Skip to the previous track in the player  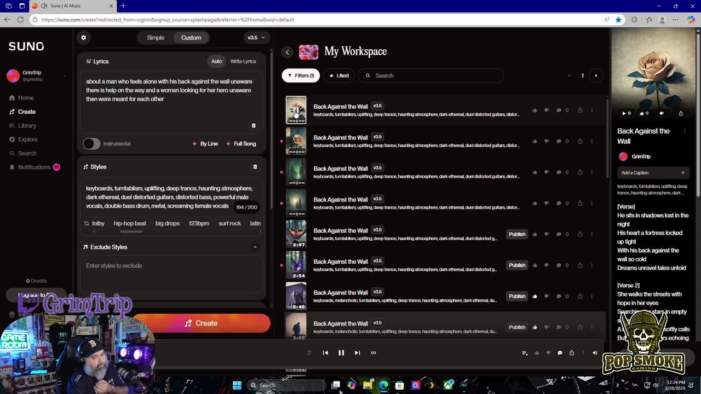point(325,353)
